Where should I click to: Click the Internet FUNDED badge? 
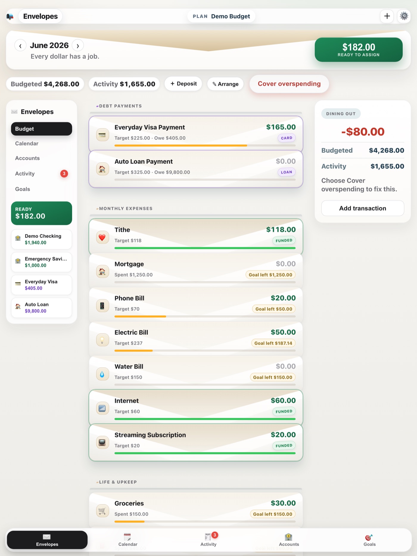point(284,411)
